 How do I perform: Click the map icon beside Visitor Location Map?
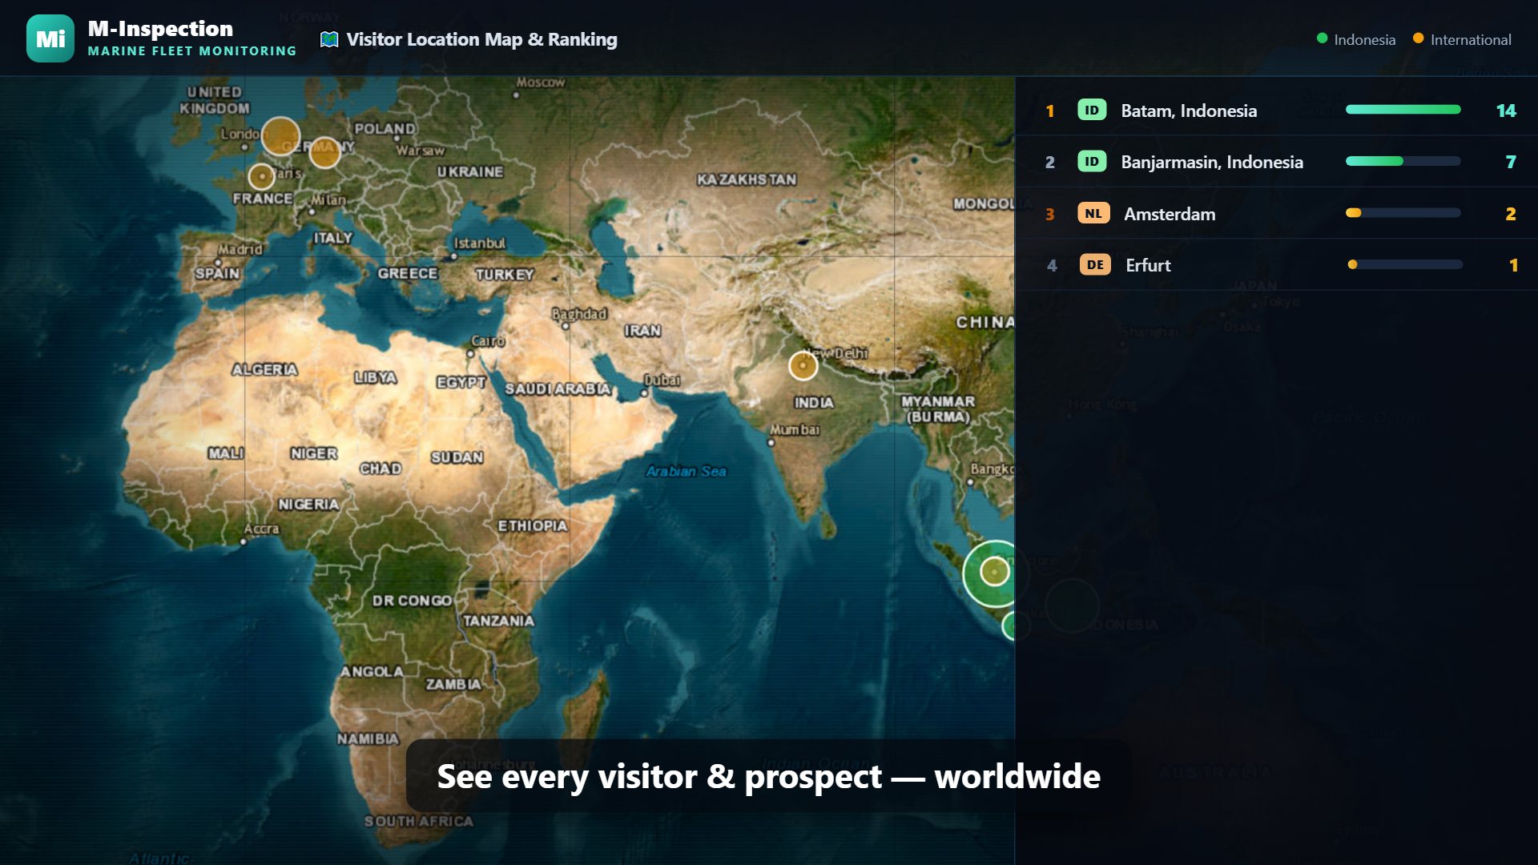point(328,39)
